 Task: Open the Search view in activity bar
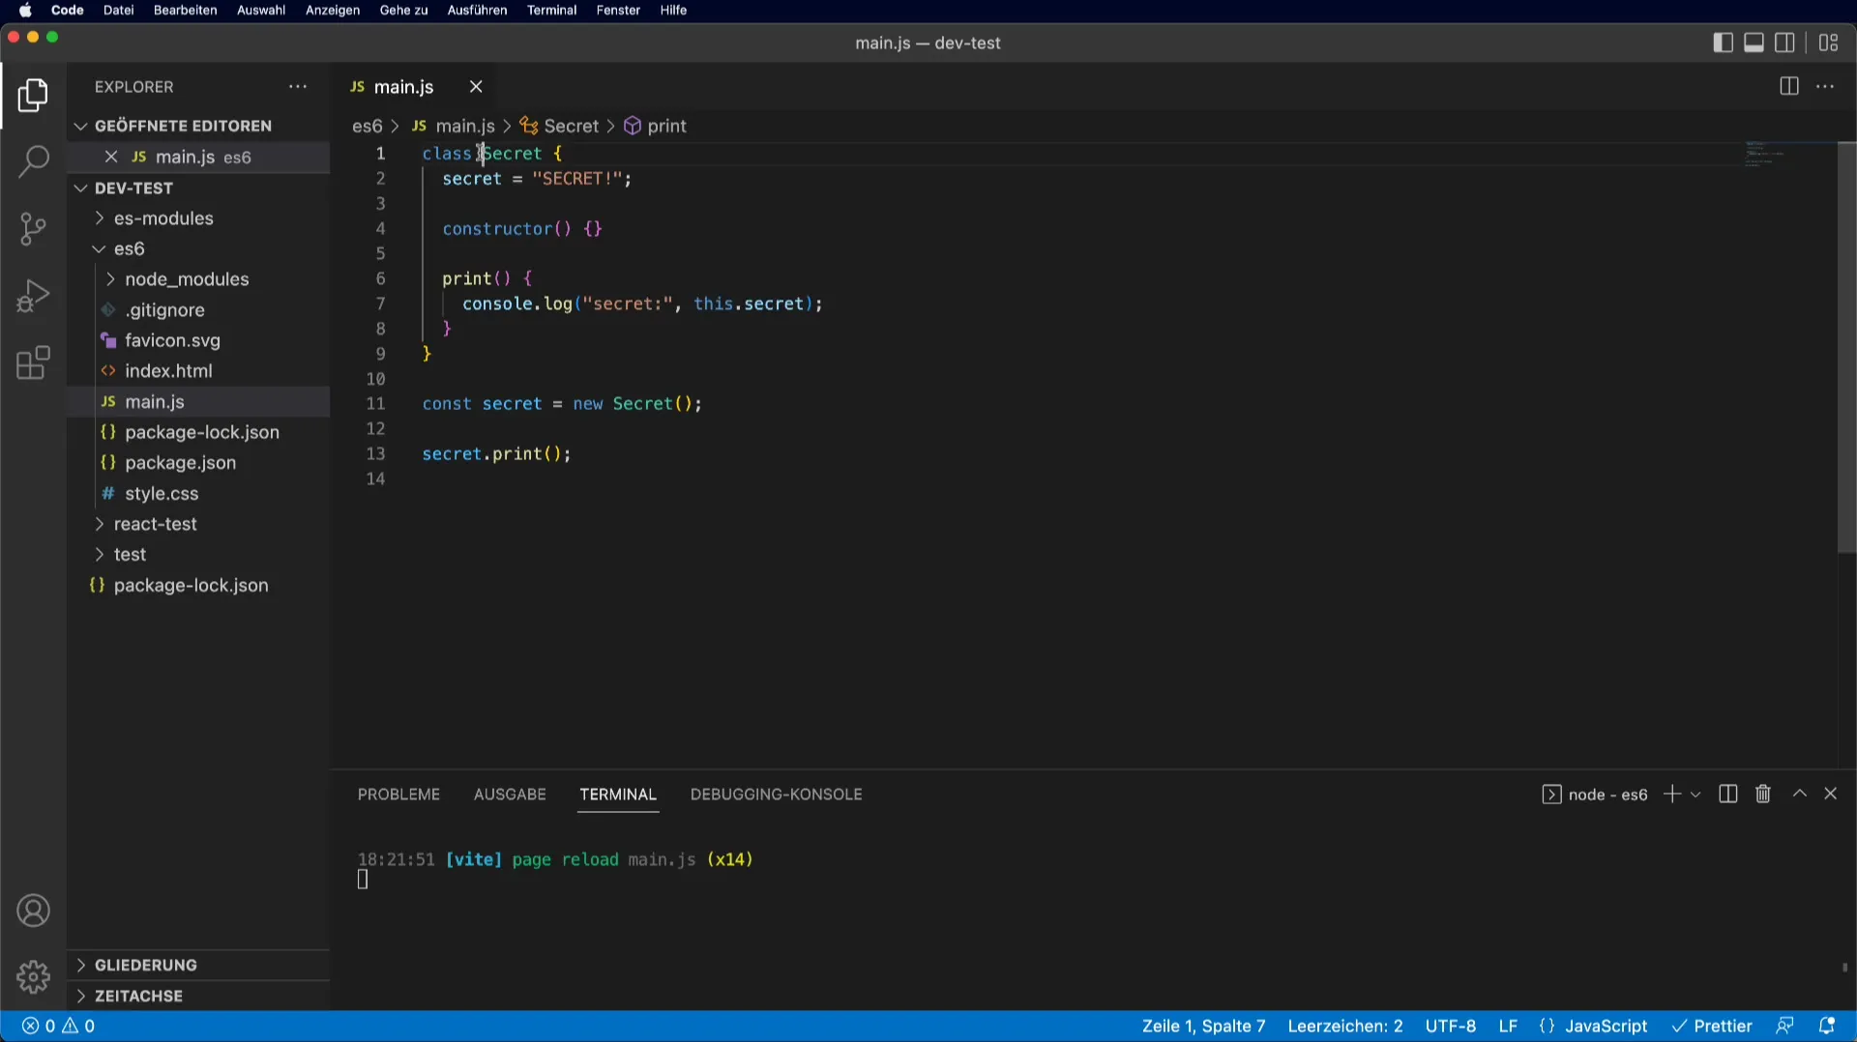point(33,161)
